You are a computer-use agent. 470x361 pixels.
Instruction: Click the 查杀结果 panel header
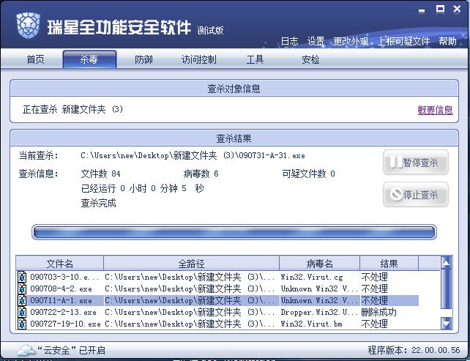coord(234,138)
